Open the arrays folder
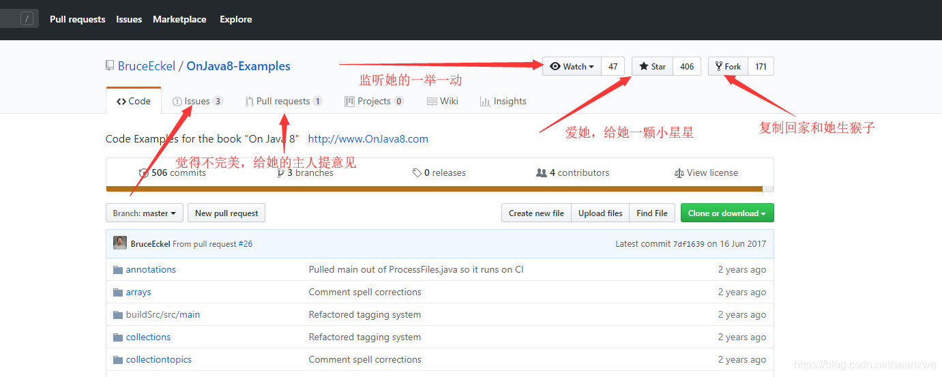942x377 pixels. click(x=138, y=292)
